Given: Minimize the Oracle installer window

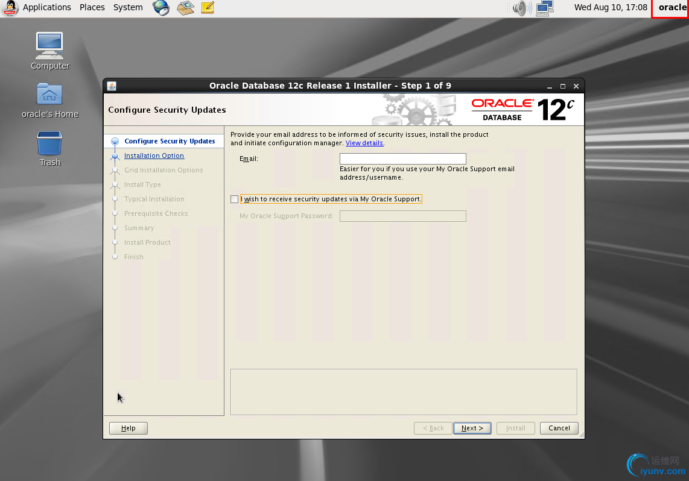Looking at the screenshot, I should [x=549, y=86].
